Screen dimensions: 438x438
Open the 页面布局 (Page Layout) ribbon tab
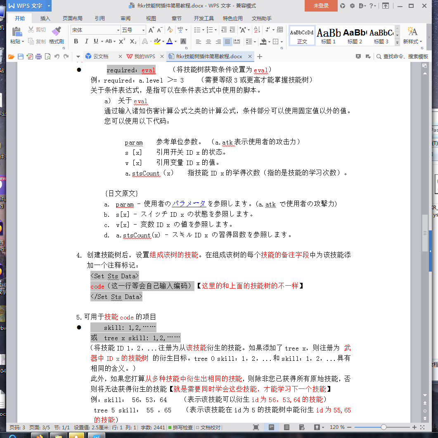tap(72, 19)
